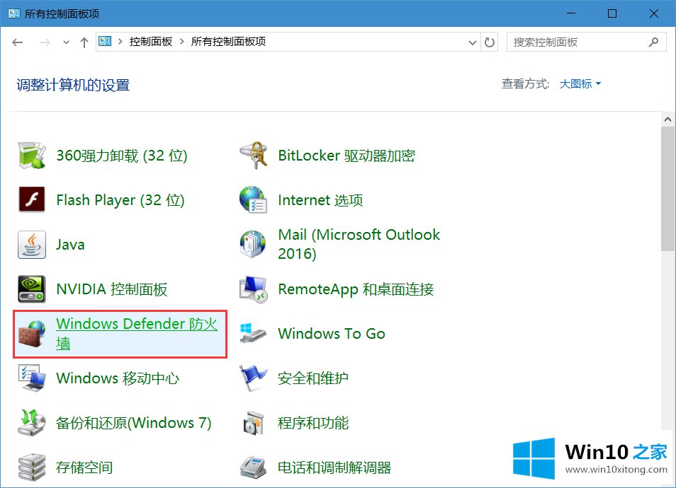The image size is (676, 488).
Task: Open Mail (Microsoft Outlook 2016) link
Action: (359, 244)
